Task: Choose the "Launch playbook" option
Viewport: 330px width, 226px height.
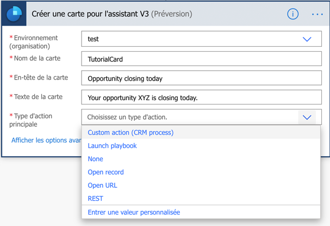Action: [x=113, y=146]
